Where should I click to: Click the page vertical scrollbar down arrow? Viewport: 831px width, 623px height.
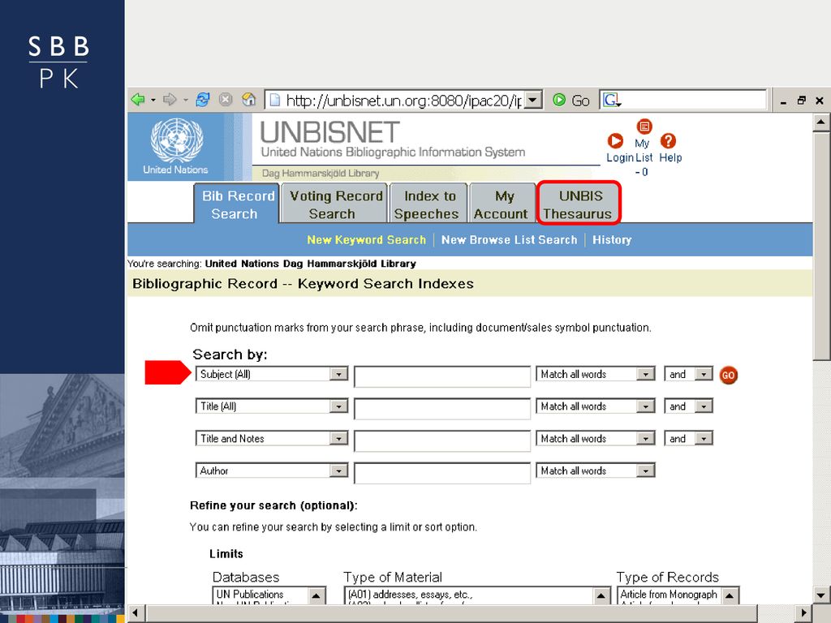pyautogui.click(x=821, y=595)
